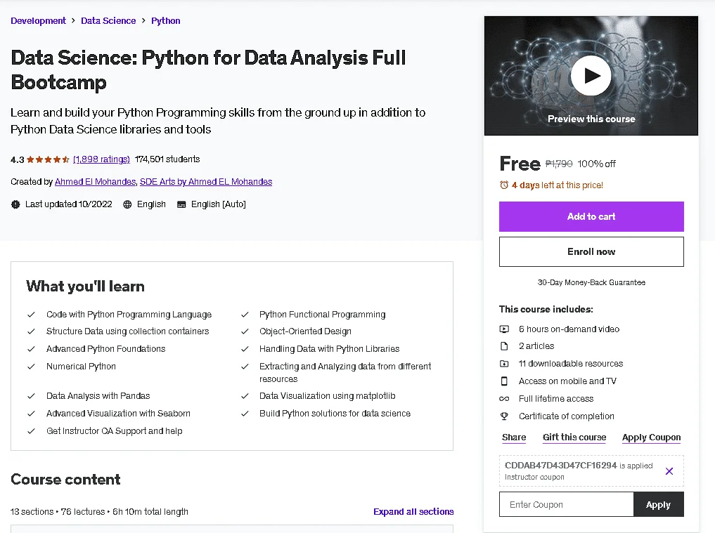Click Handling Data with Python Libraries item
The width and height of the screenshot is (715, 533).
(329, 349)
